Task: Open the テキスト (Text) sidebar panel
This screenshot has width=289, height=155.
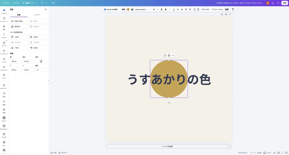Action: click(x=4, y=36)
